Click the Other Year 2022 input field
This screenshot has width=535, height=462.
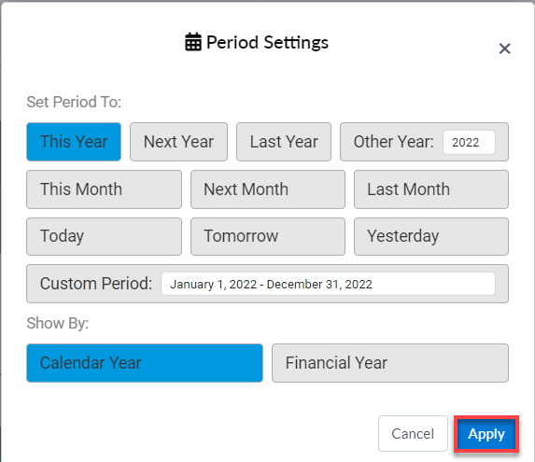469,142
